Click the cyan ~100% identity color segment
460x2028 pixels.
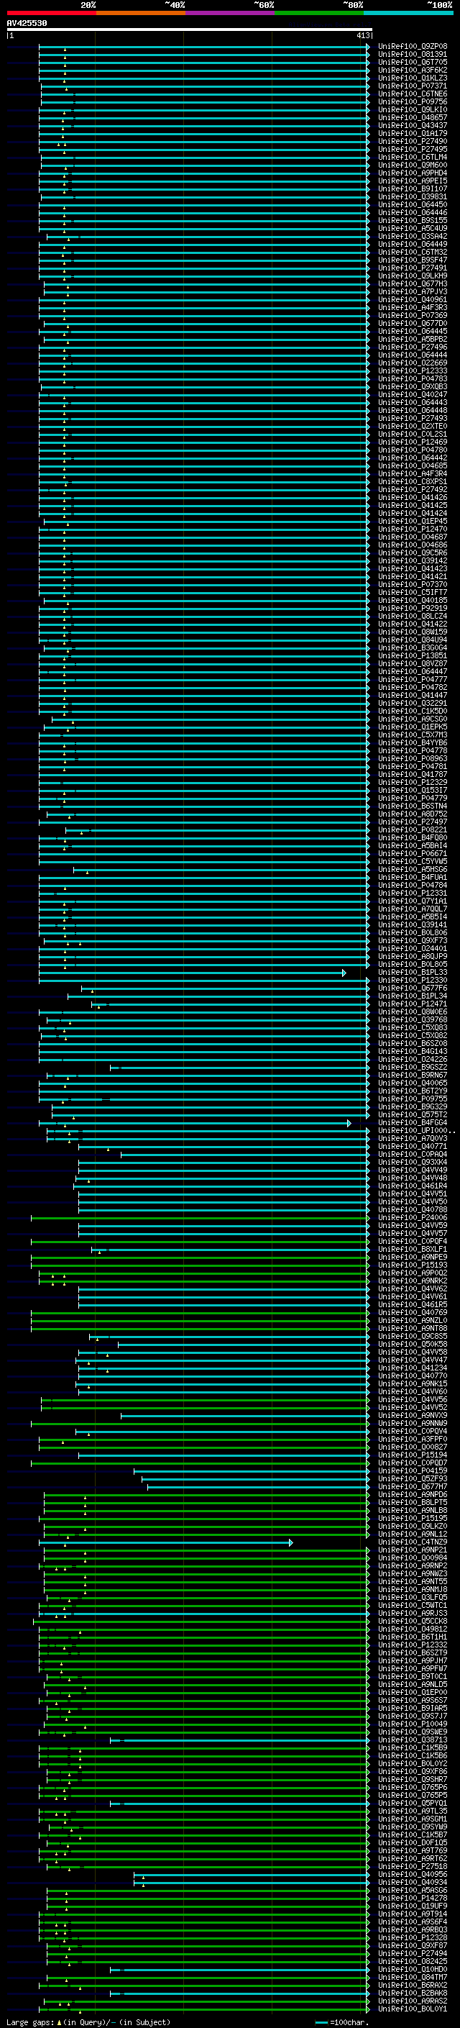tap(408, 13)
